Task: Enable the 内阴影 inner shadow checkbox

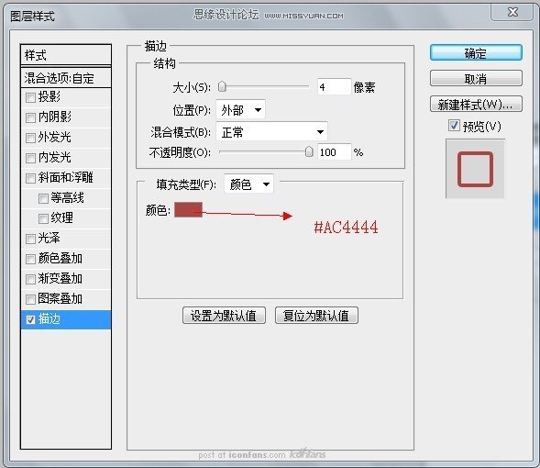Action: coord(30,117)
